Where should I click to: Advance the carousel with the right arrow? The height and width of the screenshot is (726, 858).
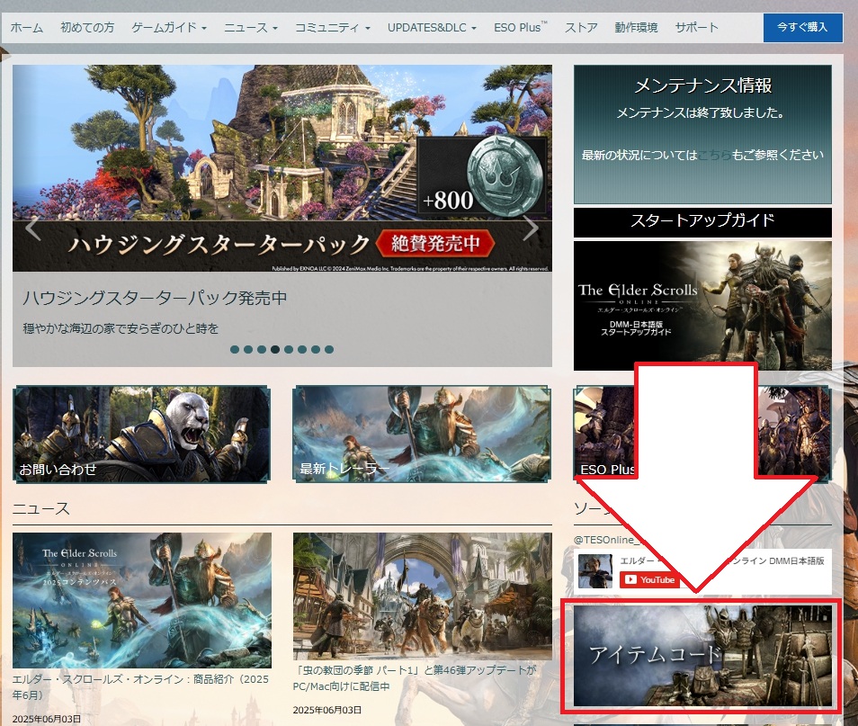pos(531,229)
